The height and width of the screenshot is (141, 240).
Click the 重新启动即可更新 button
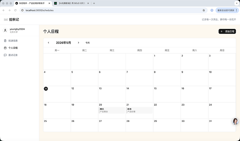click(x=226, y=10)
